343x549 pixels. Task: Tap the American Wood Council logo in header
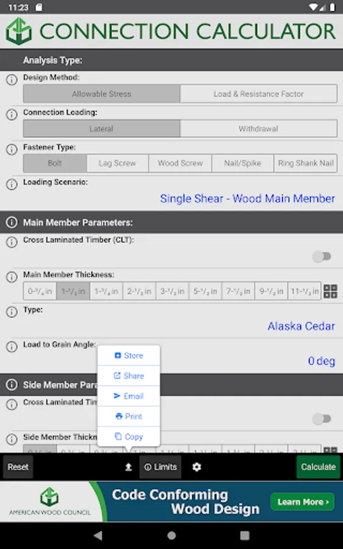[18, 32]
